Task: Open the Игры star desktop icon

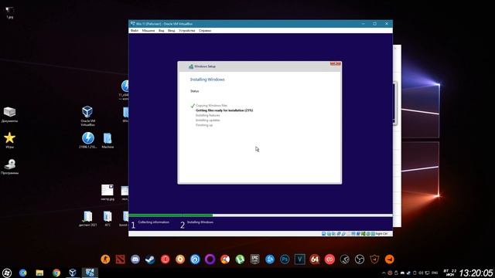Action: [x=9, y=141]
